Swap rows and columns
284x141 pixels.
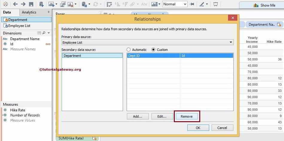point(109,4)
